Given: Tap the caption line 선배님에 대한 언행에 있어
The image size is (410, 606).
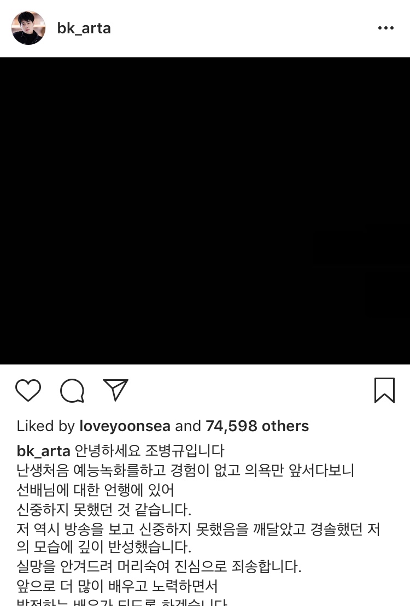Looking at the screenshot, I should coord(95,490).
